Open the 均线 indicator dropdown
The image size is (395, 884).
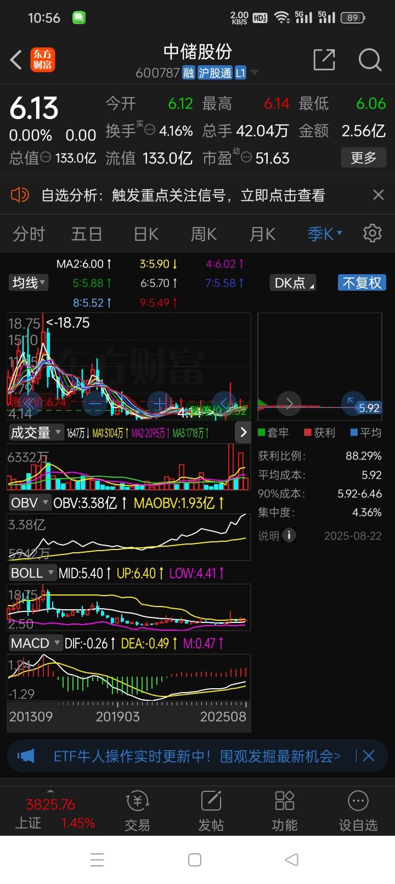(29, 283)
